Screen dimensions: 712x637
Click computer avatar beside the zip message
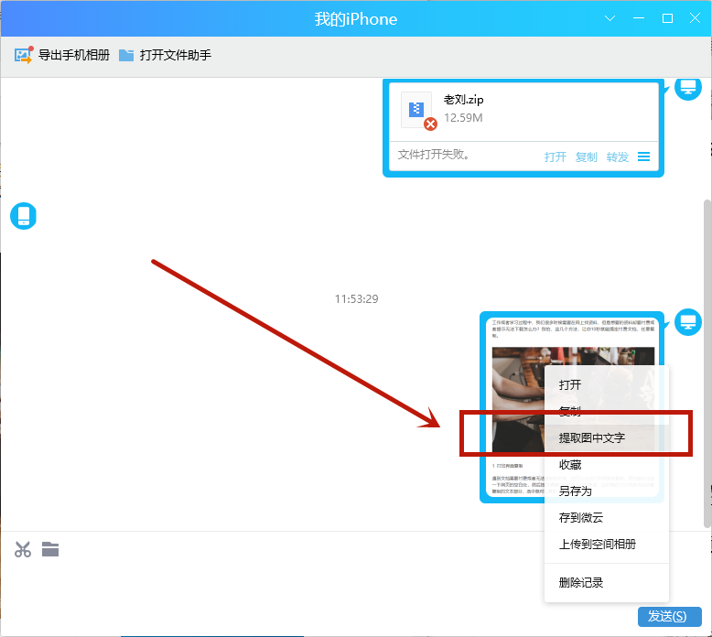tap(688, 87)
